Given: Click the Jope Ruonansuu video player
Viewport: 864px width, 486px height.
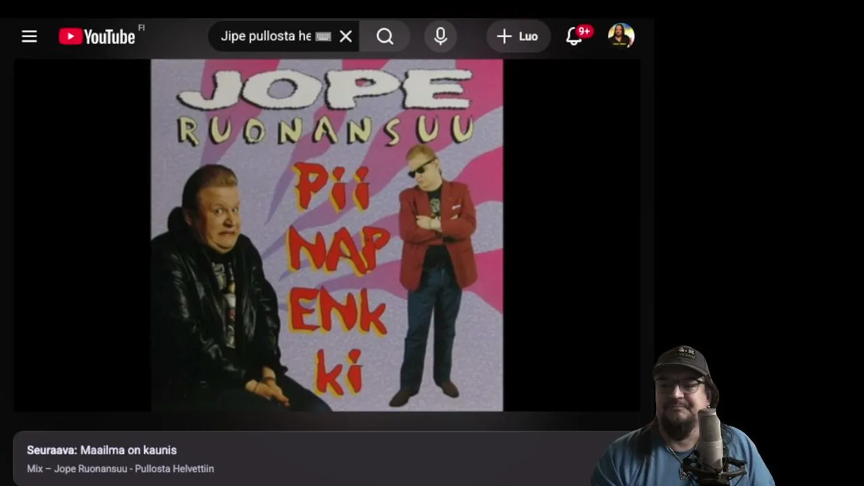Looking at the screenshot, I should click(327, 235).
